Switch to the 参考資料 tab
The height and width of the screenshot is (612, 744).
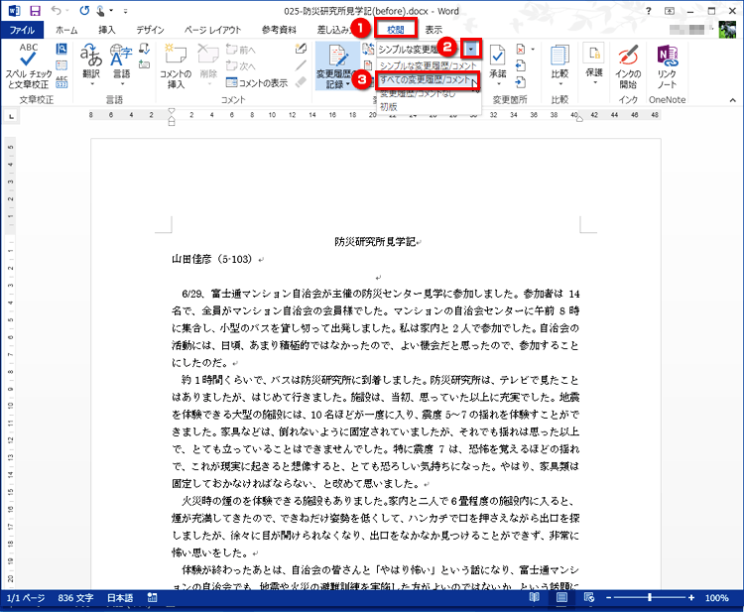click(279, 30)
